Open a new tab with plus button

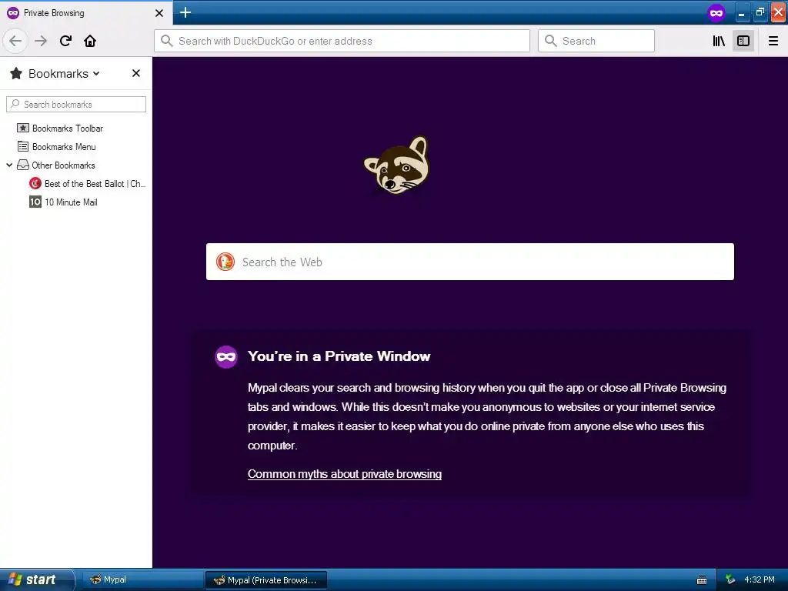(185, 12)
